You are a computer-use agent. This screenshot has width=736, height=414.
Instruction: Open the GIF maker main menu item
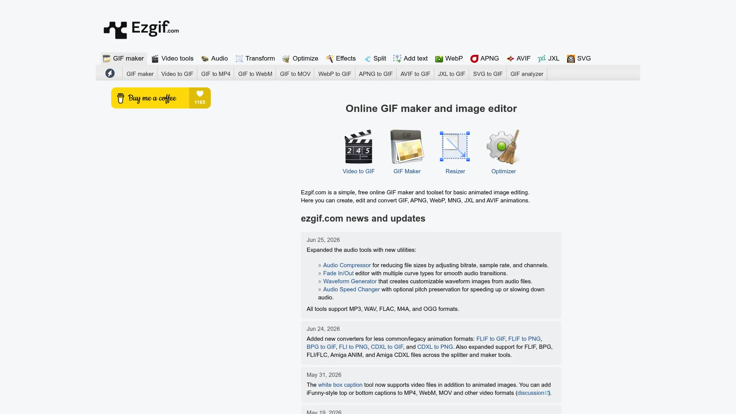click(123, 58)
